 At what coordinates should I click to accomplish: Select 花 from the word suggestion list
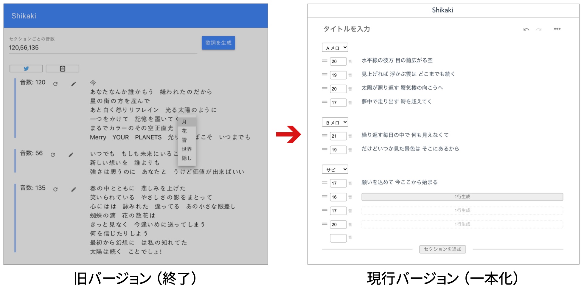pos(184,131)
